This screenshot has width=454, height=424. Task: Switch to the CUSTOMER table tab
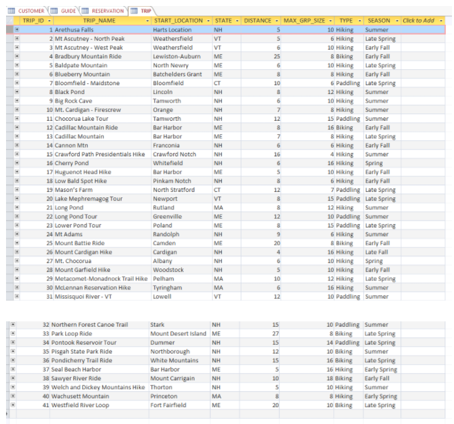[x=27, y=11]
